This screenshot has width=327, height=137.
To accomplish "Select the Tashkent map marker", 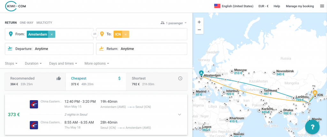I will point(261,92).
